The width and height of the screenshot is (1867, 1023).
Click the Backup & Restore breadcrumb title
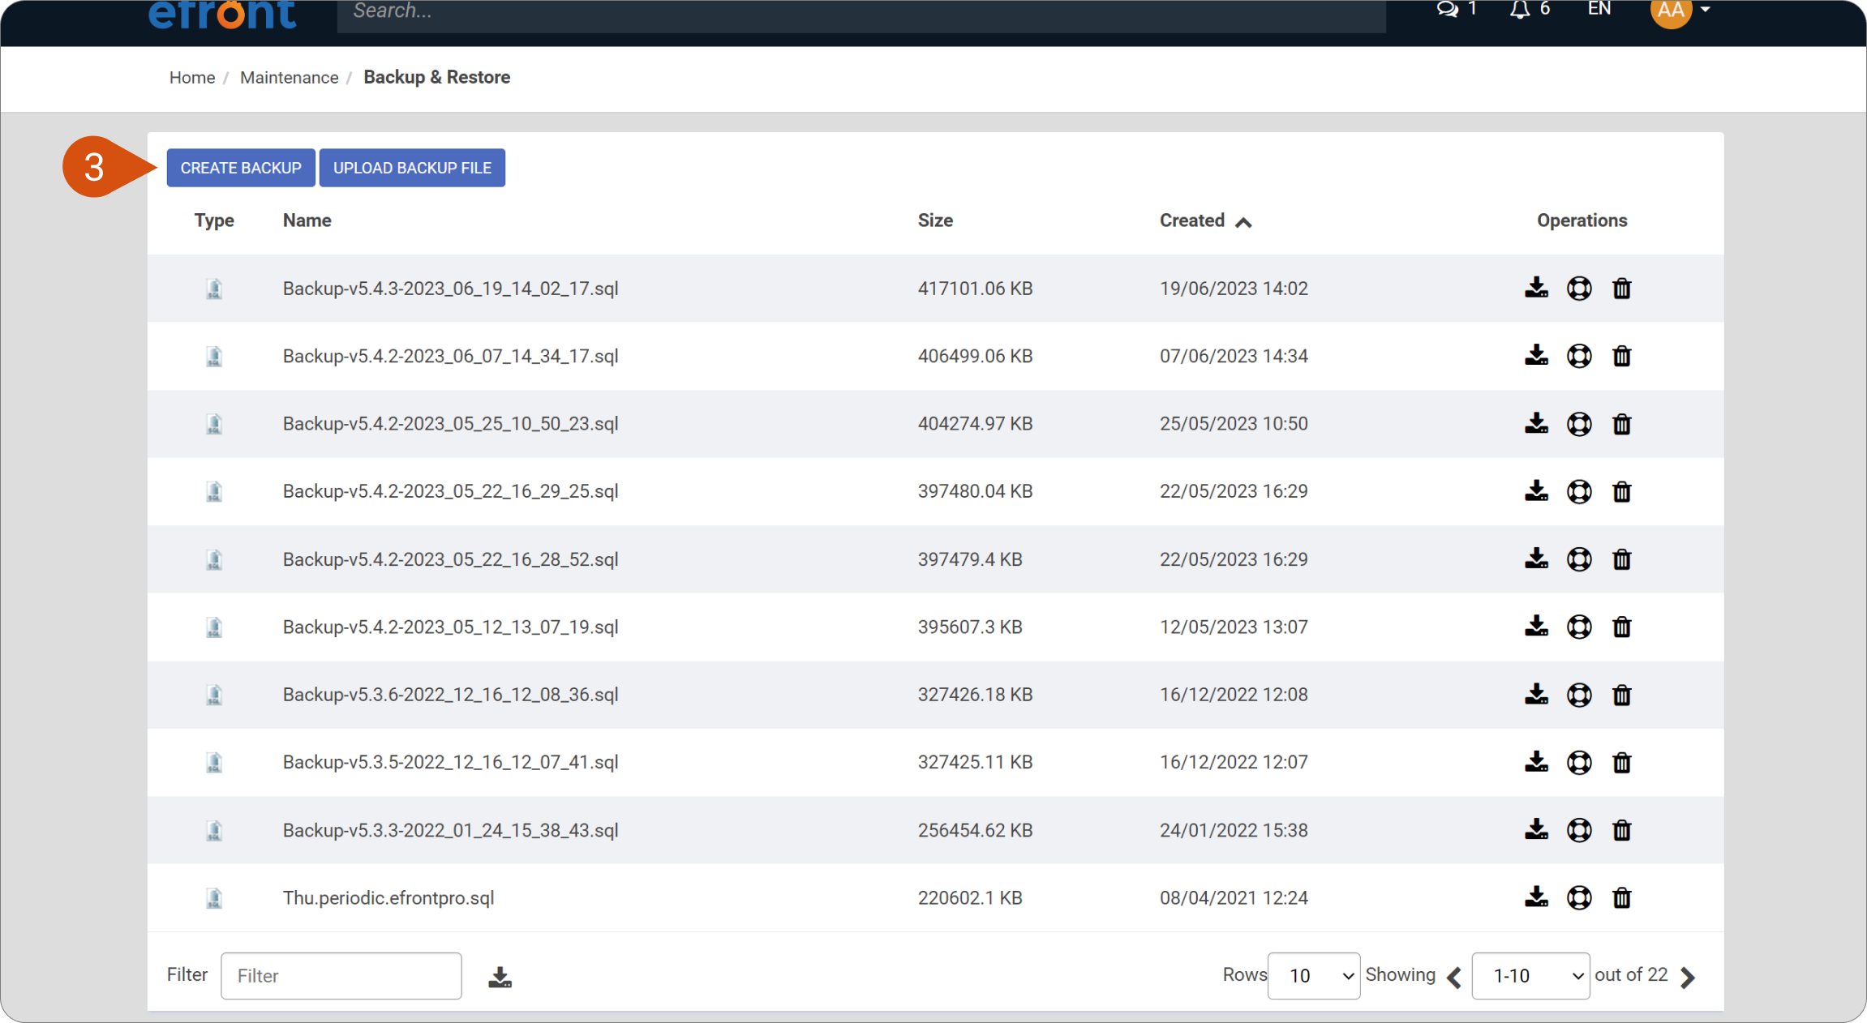point(437,77)
